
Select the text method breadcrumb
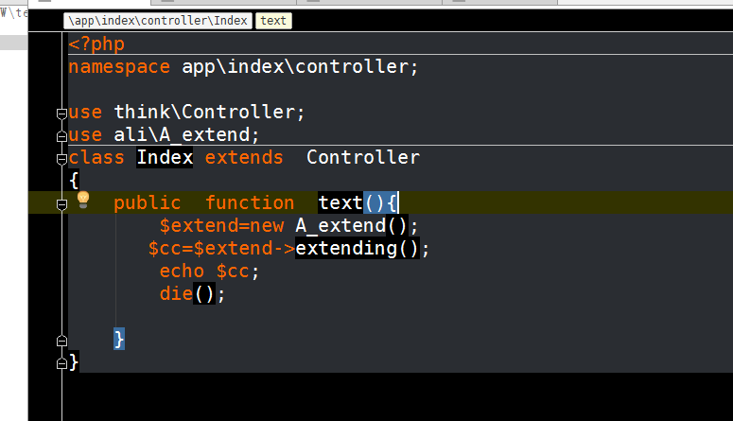pos(273,20)
